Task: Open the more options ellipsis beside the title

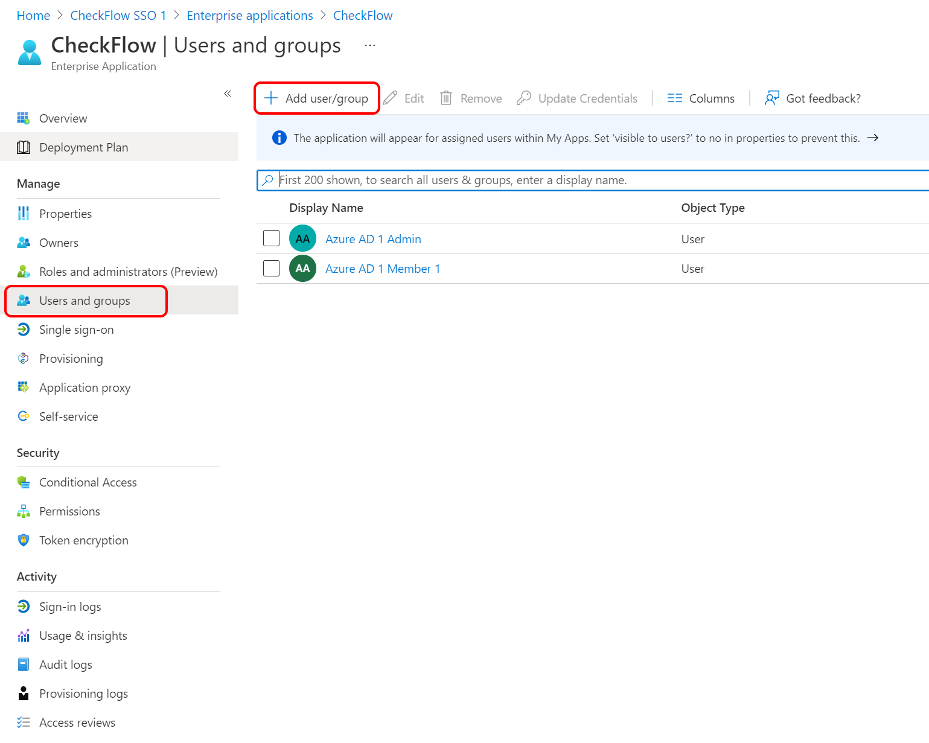Action: (370, 45)
